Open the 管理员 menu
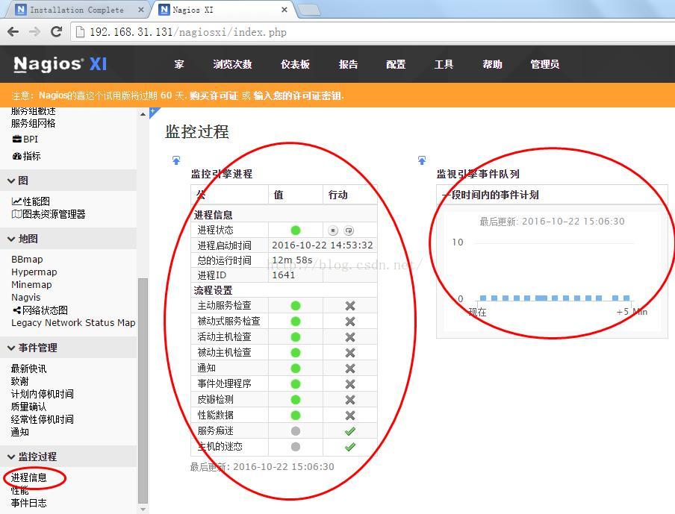The image size is (675, 514). (x=545, y=64)
